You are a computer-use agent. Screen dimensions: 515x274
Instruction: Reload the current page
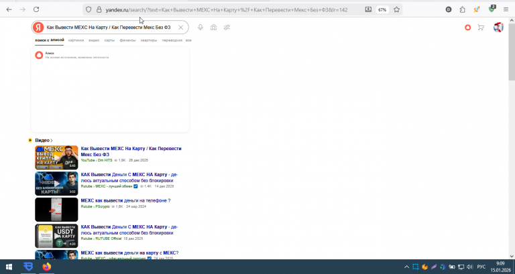coord(36,9)
